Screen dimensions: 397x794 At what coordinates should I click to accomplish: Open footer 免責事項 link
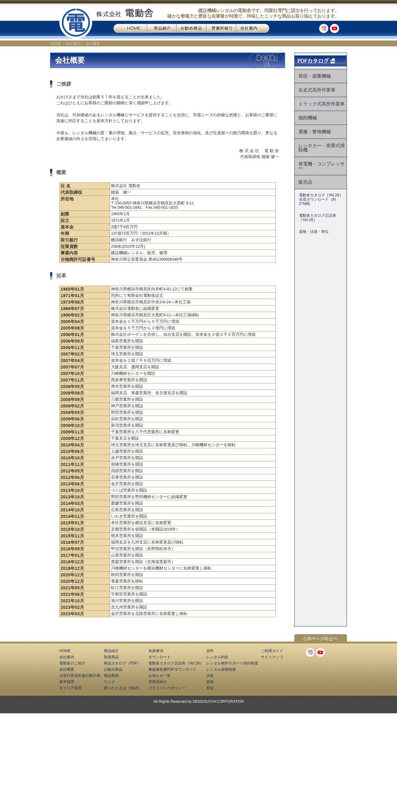(x=156, y=651)
